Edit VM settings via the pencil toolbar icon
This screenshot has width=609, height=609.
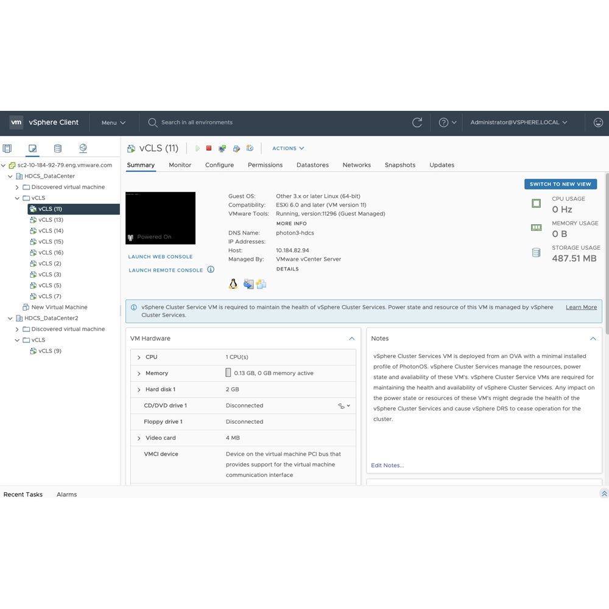point(236,148)
